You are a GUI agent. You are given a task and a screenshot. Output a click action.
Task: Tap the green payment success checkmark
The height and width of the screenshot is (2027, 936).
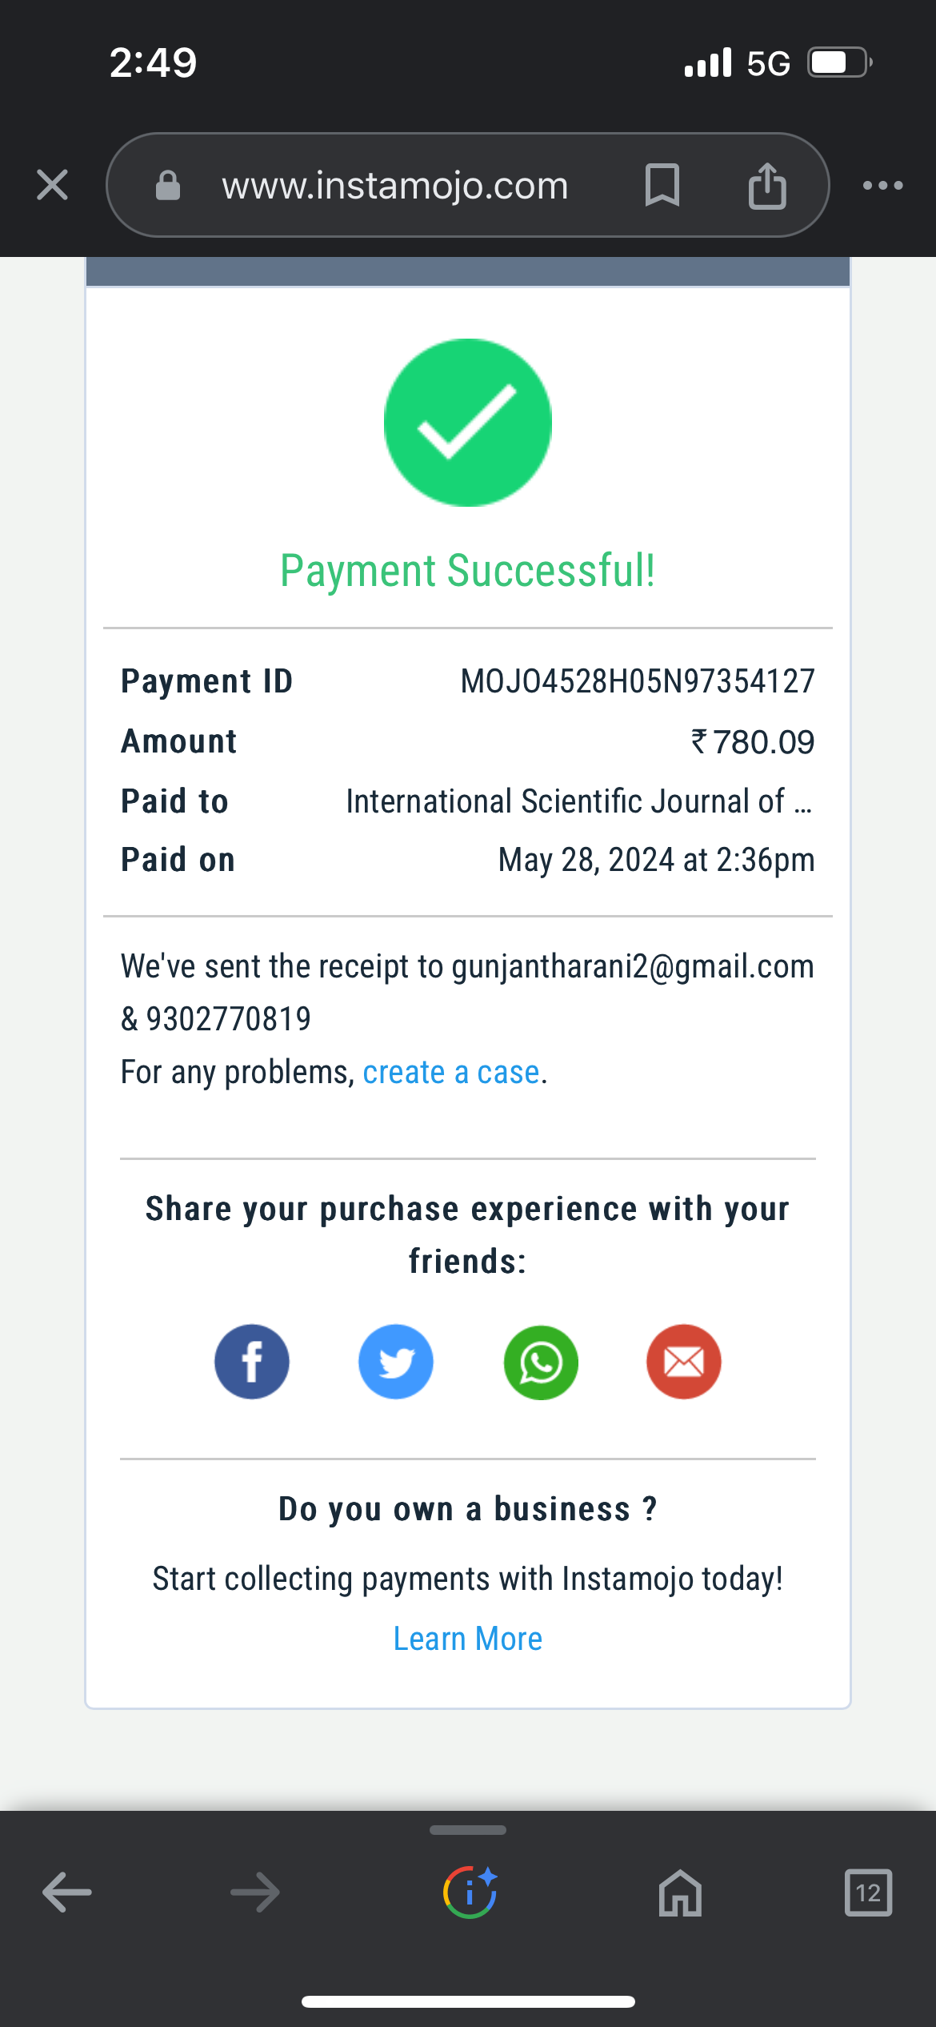click(x=468, y=423)
